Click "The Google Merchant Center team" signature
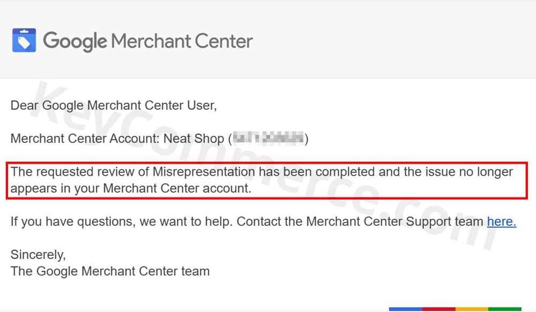This screenshot has height=312, width=536. point(110,271)
